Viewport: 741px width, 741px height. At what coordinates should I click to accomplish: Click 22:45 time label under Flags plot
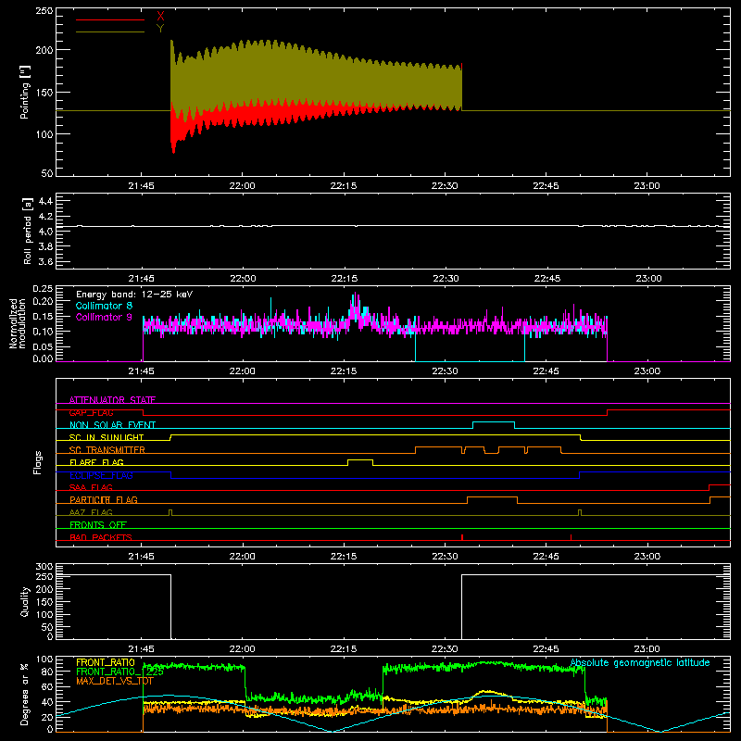tap(546, 557)
